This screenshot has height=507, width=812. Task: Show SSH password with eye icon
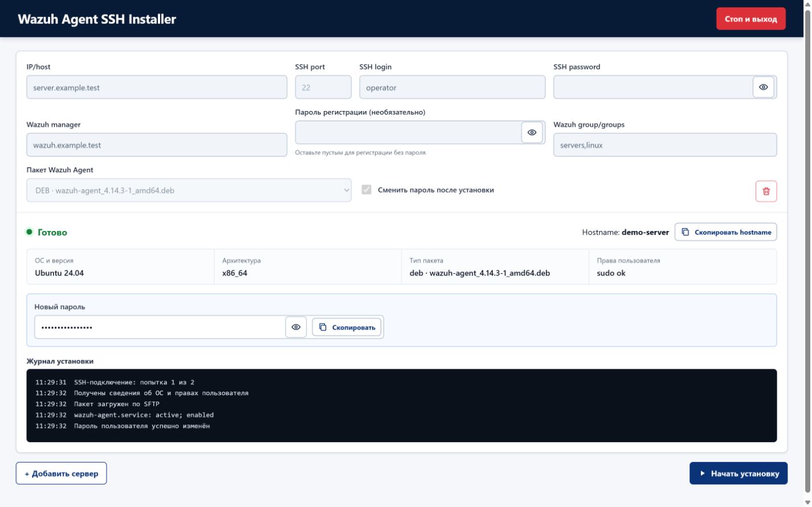763,87
